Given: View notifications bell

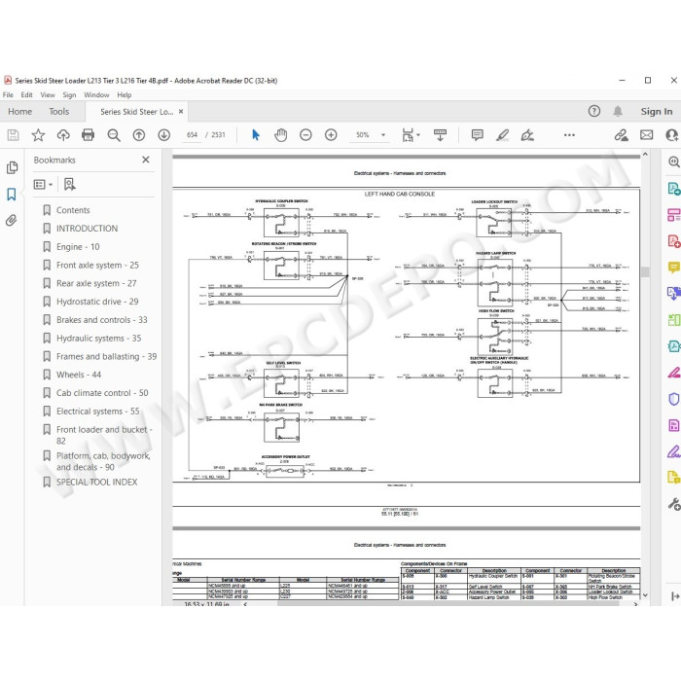Looking at the screenshot, I should [618, 111].
